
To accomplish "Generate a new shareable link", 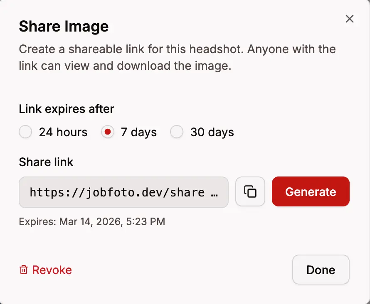I will point(311,191).
